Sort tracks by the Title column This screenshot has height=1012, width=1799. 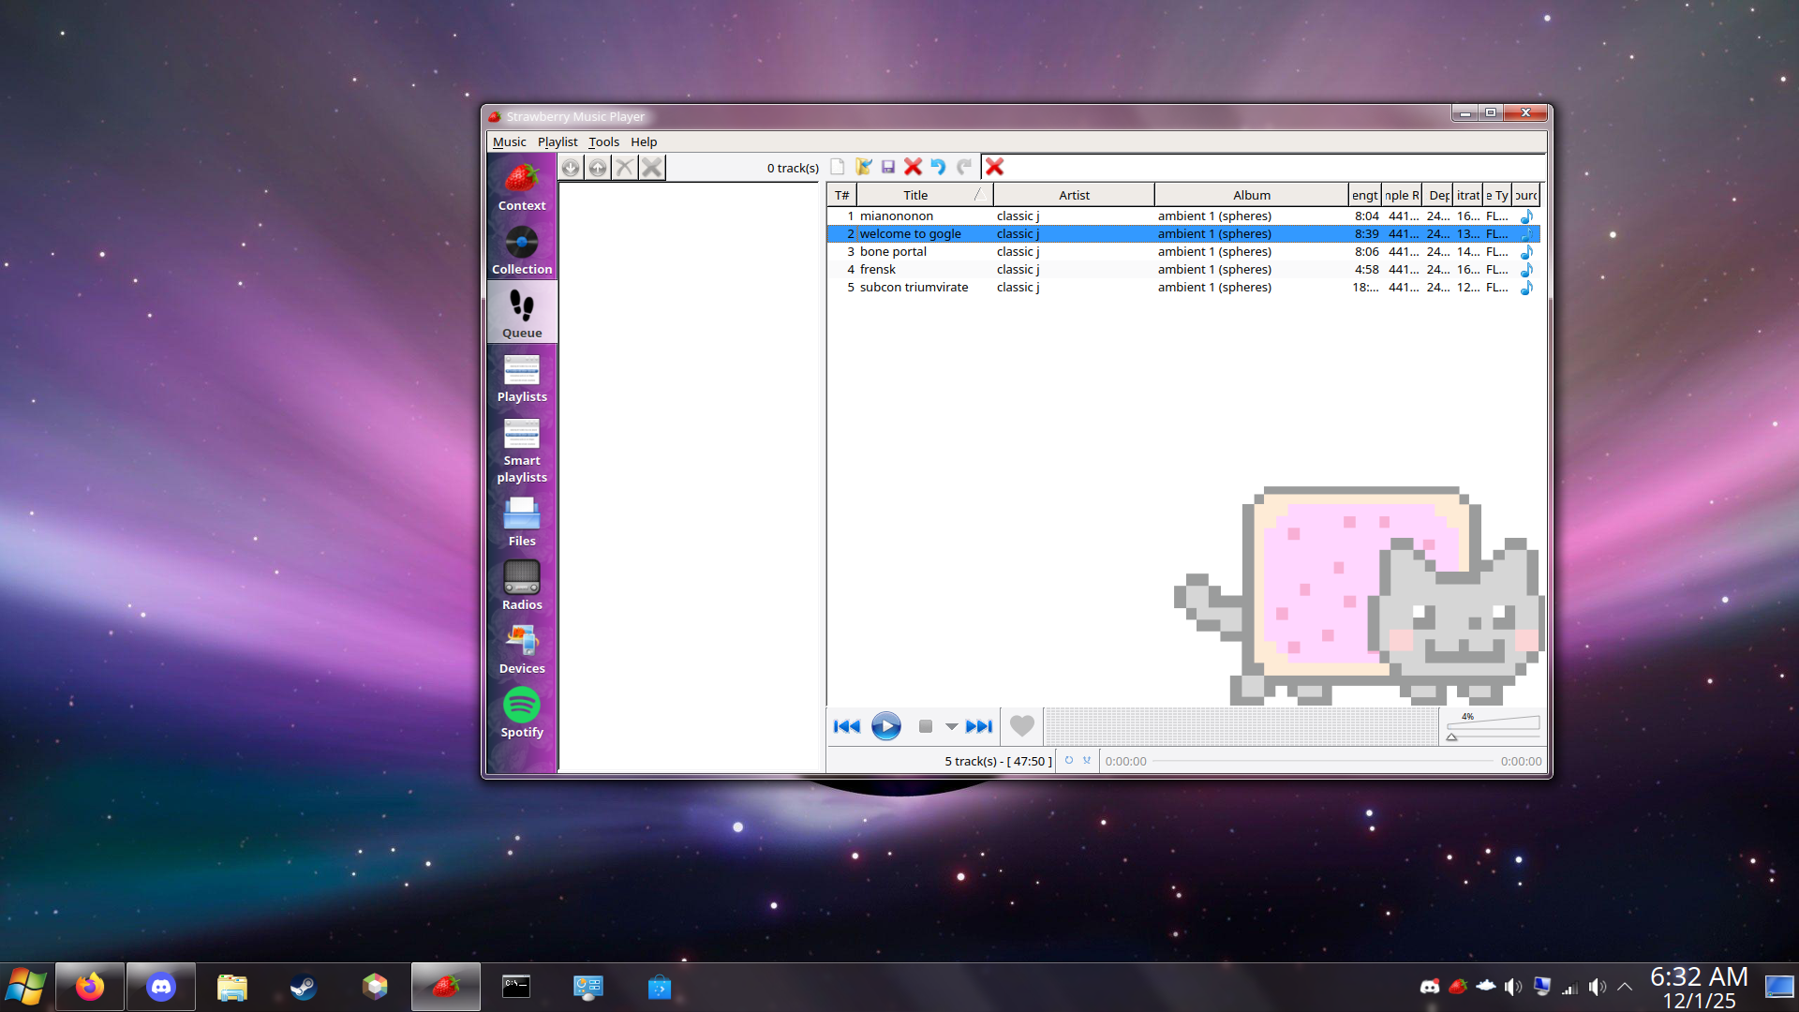pyautogui.click(x=914, y=194)
